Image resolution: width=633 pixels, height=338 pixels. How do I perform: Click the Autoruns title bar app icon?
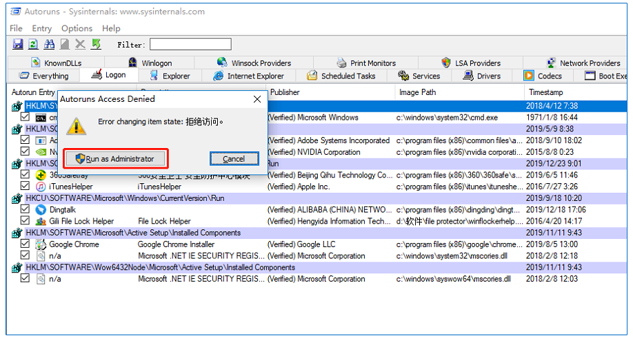coord(16,11)
